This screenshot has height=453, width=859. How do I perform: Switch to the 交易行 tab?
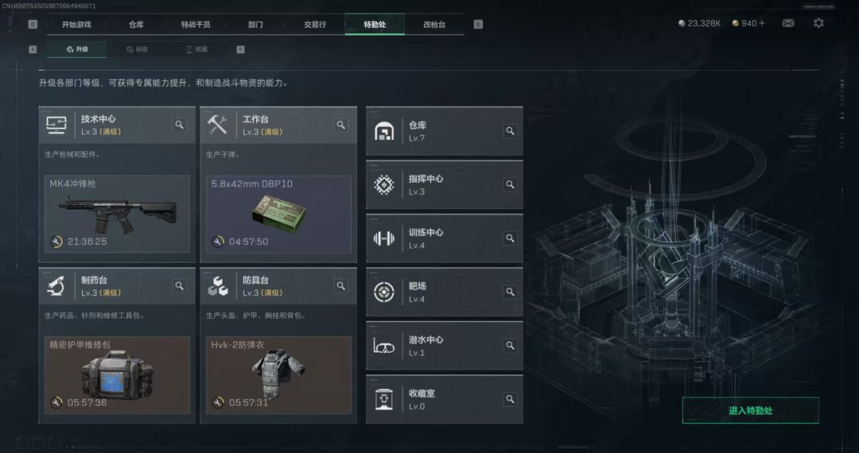315,25
